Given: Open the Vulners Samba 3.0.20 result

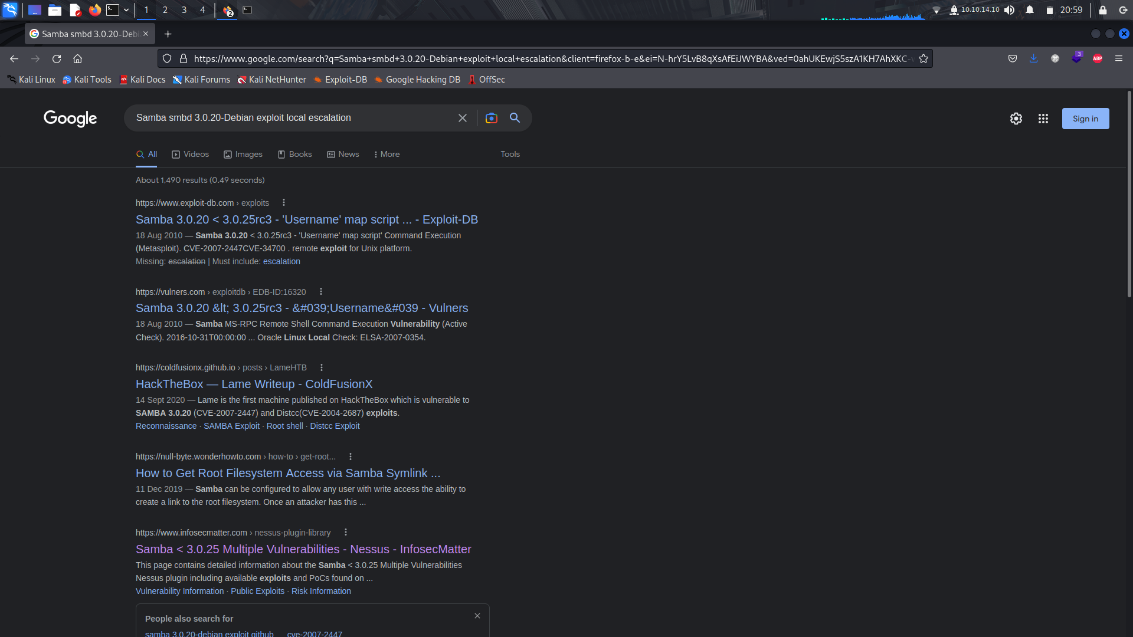Looking at the screenshot, I should pyautogui.click(x=302, y=308).
